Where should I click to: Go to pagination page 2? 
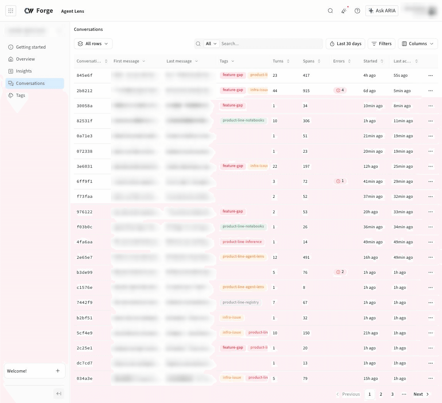(381, 394)
